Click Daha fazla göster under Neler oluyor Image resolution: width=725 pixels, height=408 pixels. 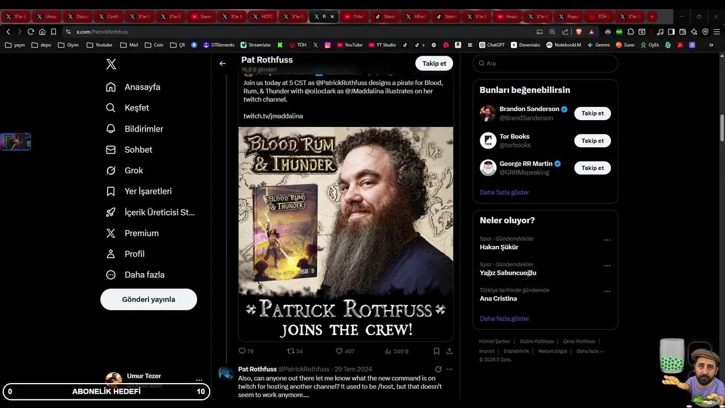click(x=504, y=318)
